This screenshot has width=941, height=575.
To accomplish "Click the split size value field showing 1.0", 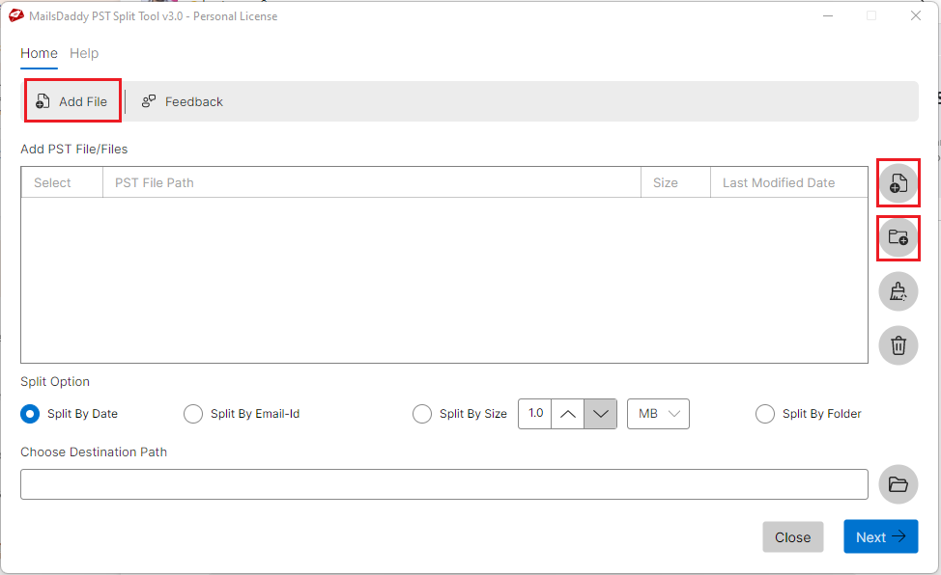I will coord(534,414).
